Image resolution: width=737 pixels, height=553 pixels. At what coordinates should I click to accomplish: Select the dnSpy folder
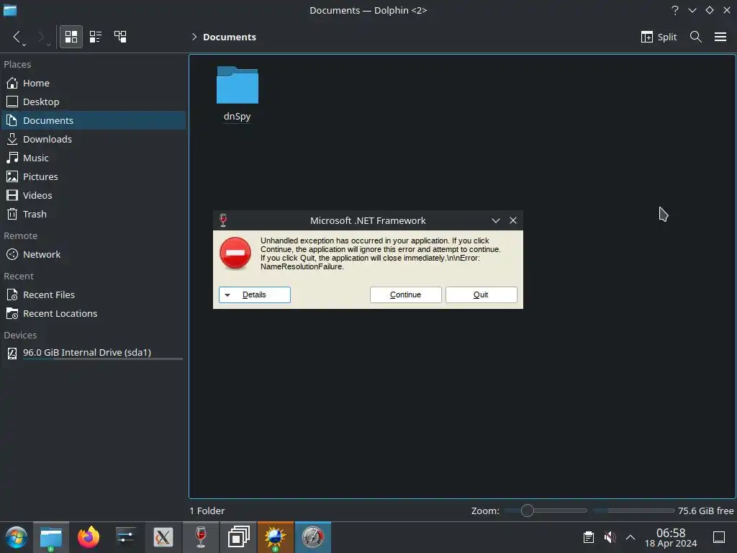coord(237,94)
